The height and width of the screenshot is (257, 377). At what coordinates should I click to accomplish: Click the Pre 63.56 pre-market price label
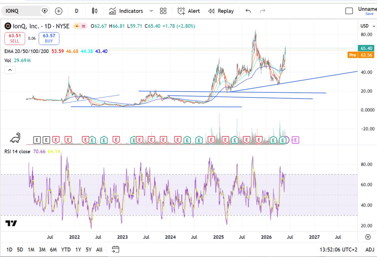pos(361,55)
